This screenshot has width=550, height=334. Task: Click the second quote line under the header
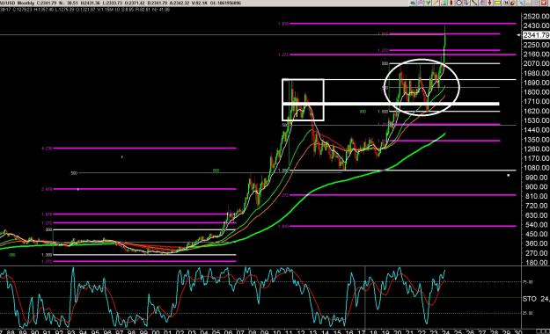(84, 10)
